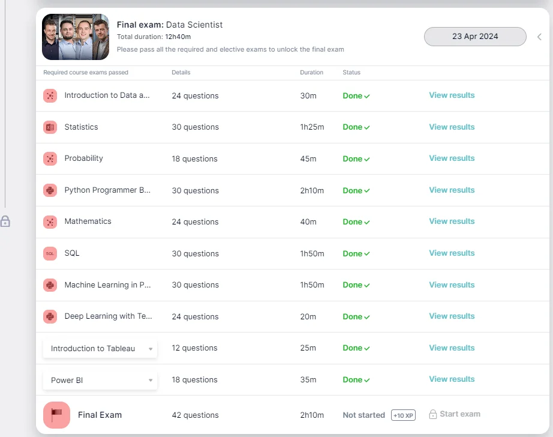Screen dimensions: 553x437
Task: Click the locked Start exam button
Action: tap(455, 414)
